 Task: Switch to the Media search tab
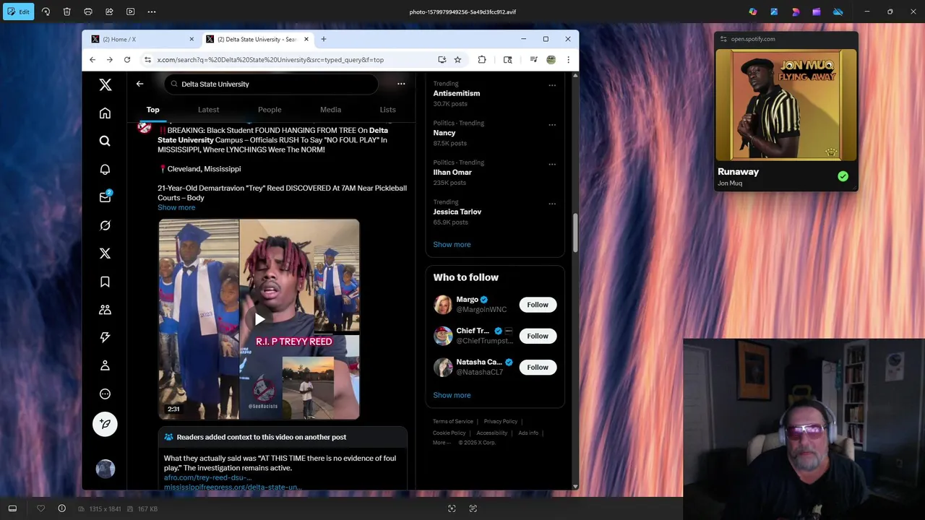330,110
